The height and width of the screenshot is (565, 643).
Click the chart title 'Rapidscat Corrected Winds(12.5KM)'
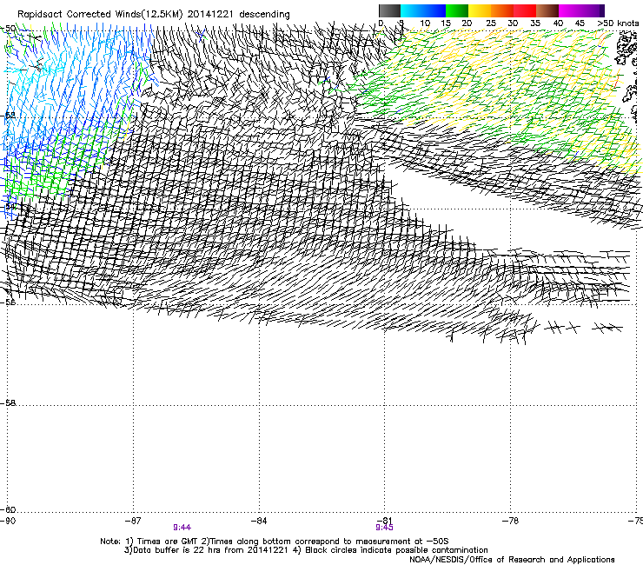[100, 14]
